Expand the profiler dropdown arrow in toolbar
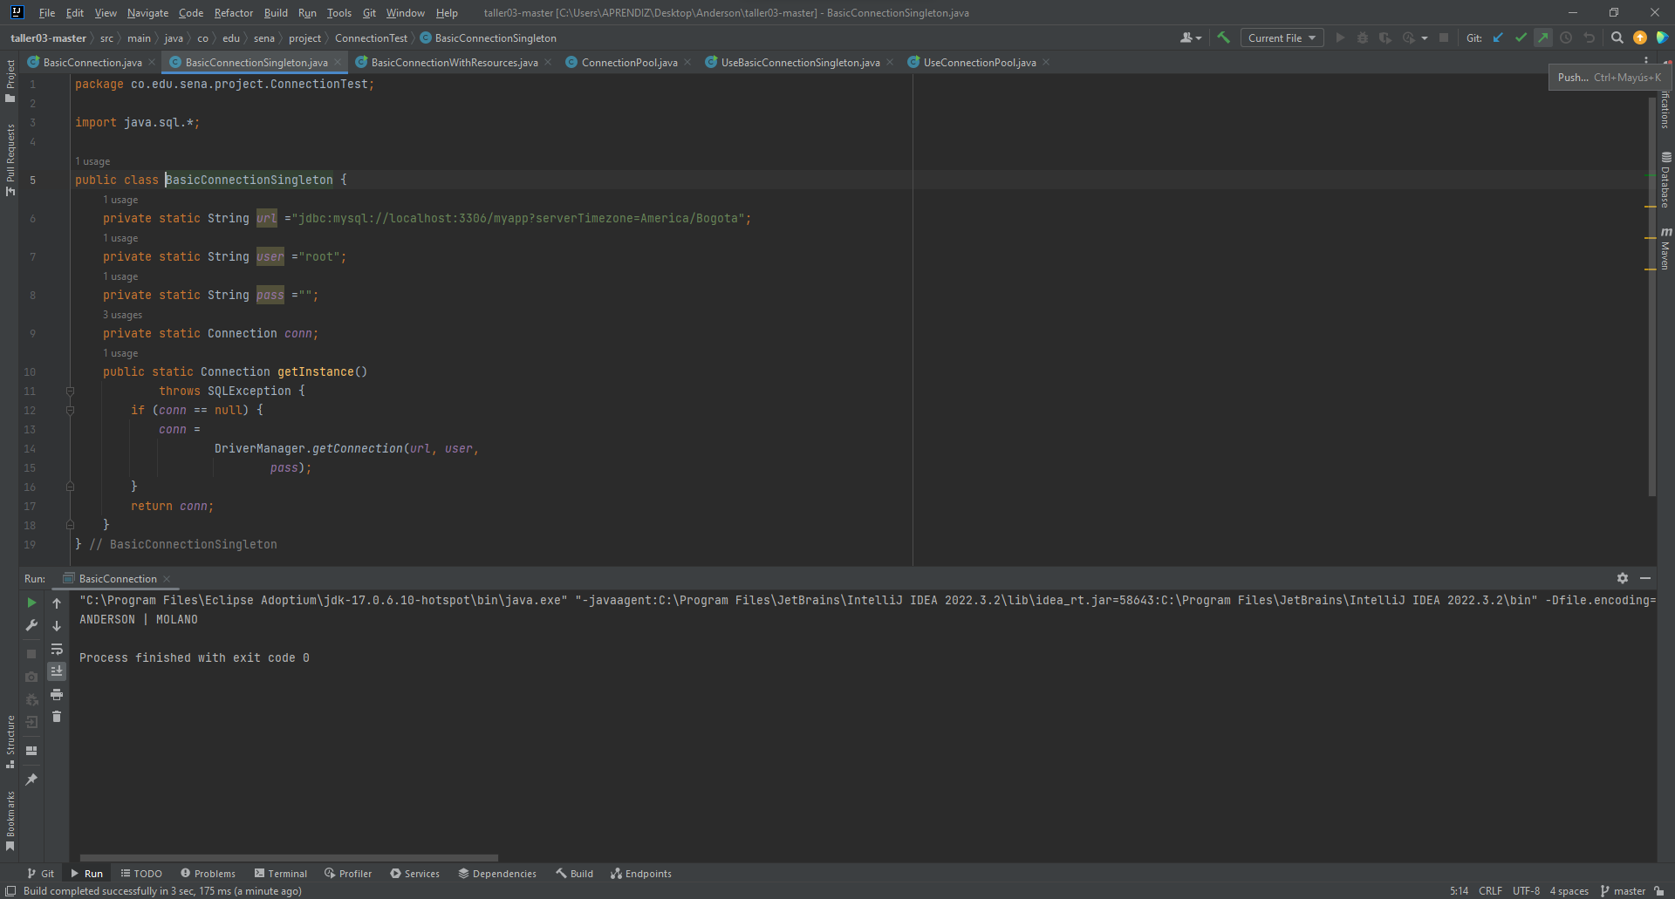This screenshot has height=899, width=1675. (1423, 37)
